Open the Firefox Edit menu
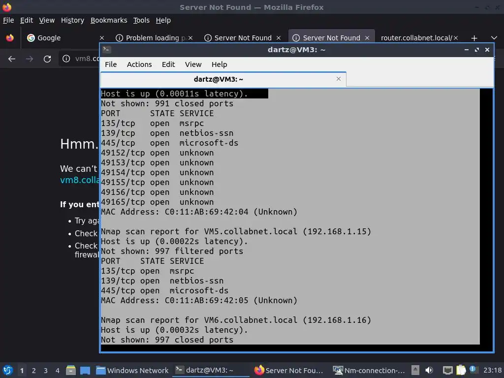This screenshot has height=378, width=504. click(27, 20)
